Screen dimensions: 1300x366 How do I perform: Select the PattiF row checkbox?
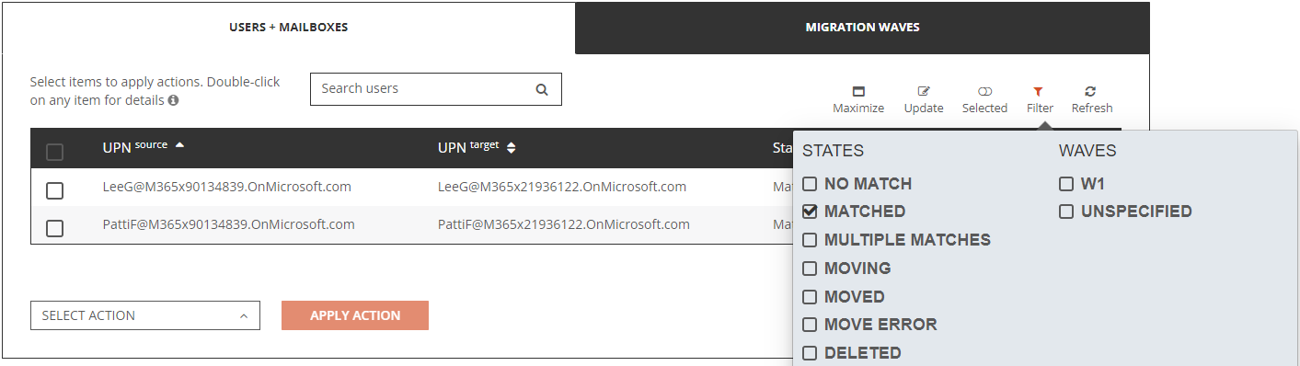(54, 228)
